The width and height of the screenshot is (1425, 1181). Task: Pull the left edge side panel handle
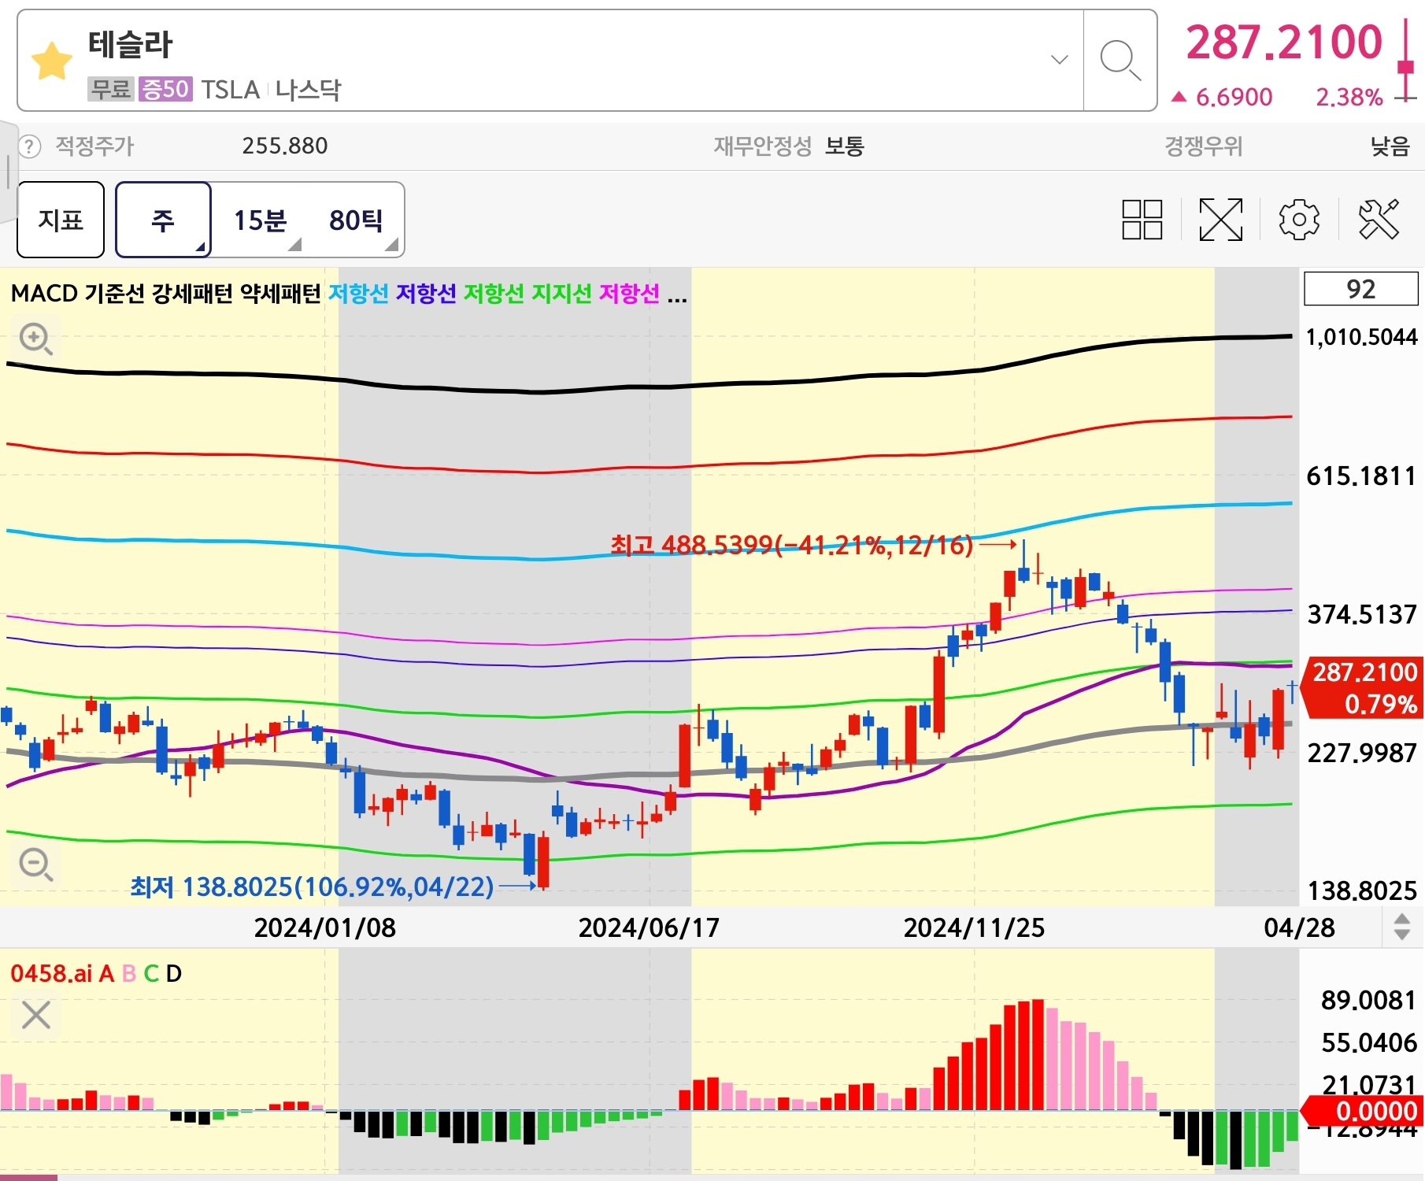click(8, 172)
